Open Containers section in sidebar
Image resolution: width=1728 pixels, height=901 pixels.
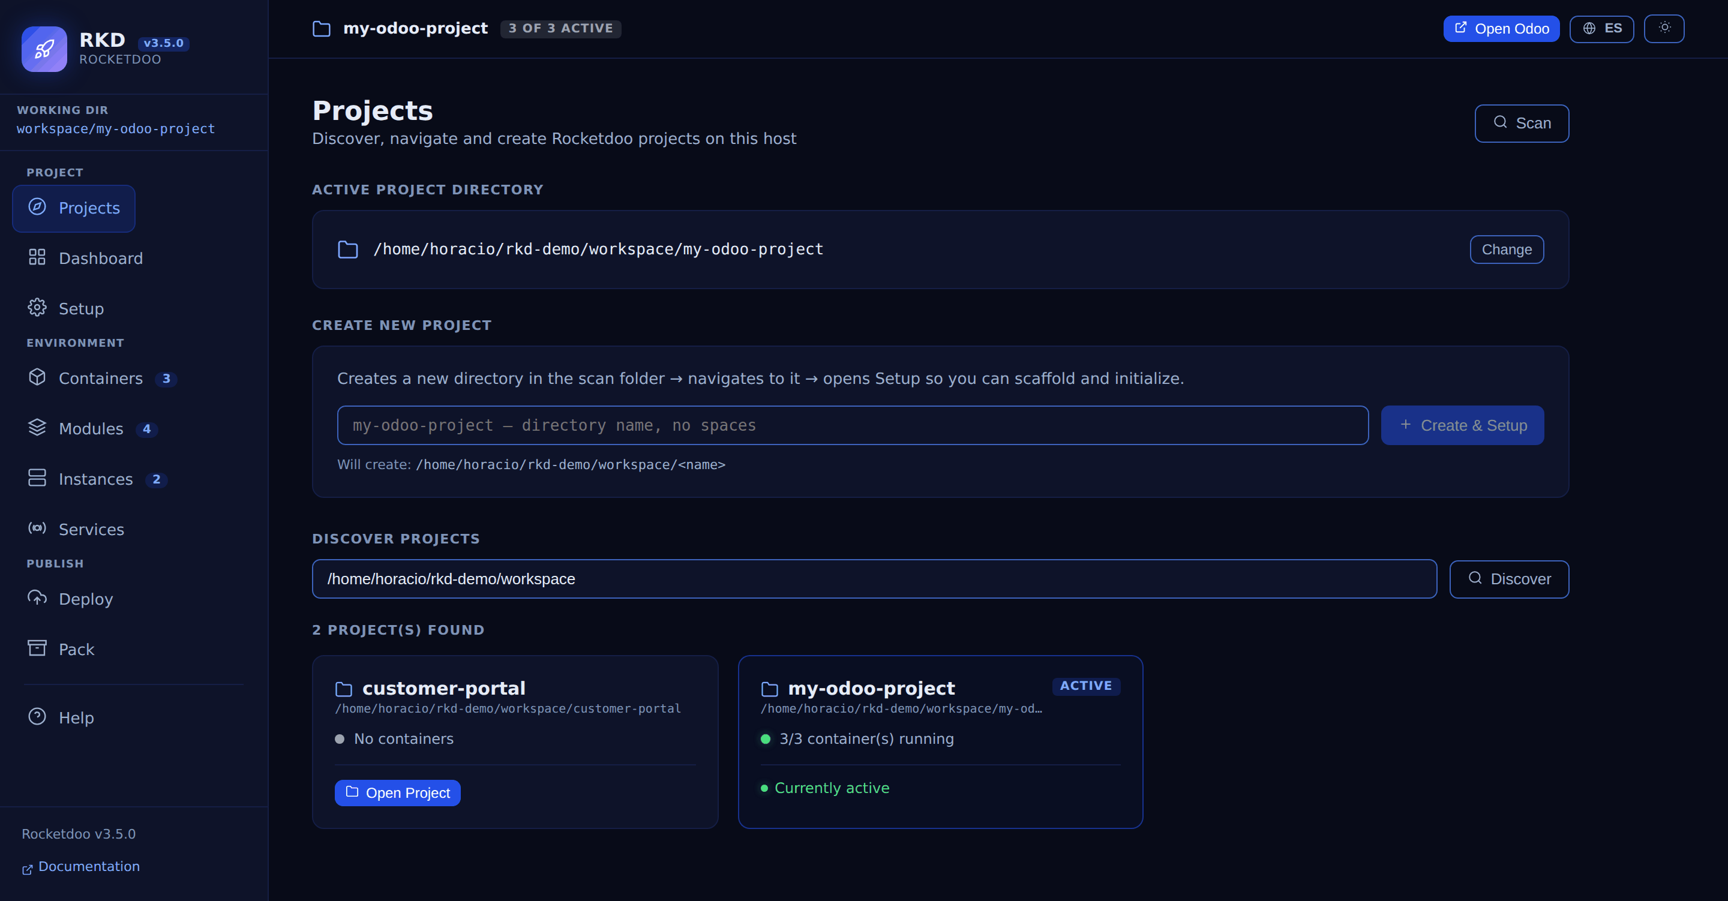coord(103,379)
